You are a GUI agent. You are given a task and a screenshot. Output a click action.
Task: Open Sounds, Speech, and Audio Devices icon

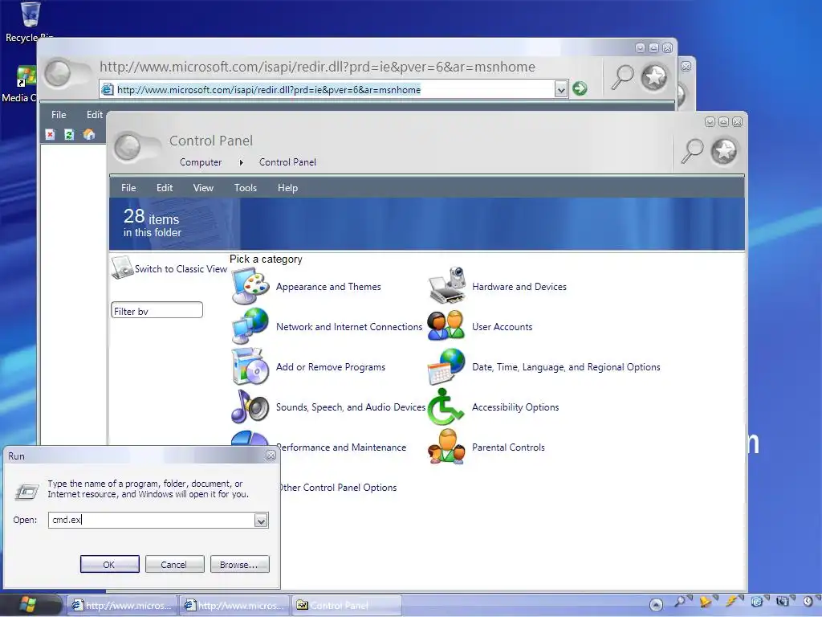pos(250,407)
